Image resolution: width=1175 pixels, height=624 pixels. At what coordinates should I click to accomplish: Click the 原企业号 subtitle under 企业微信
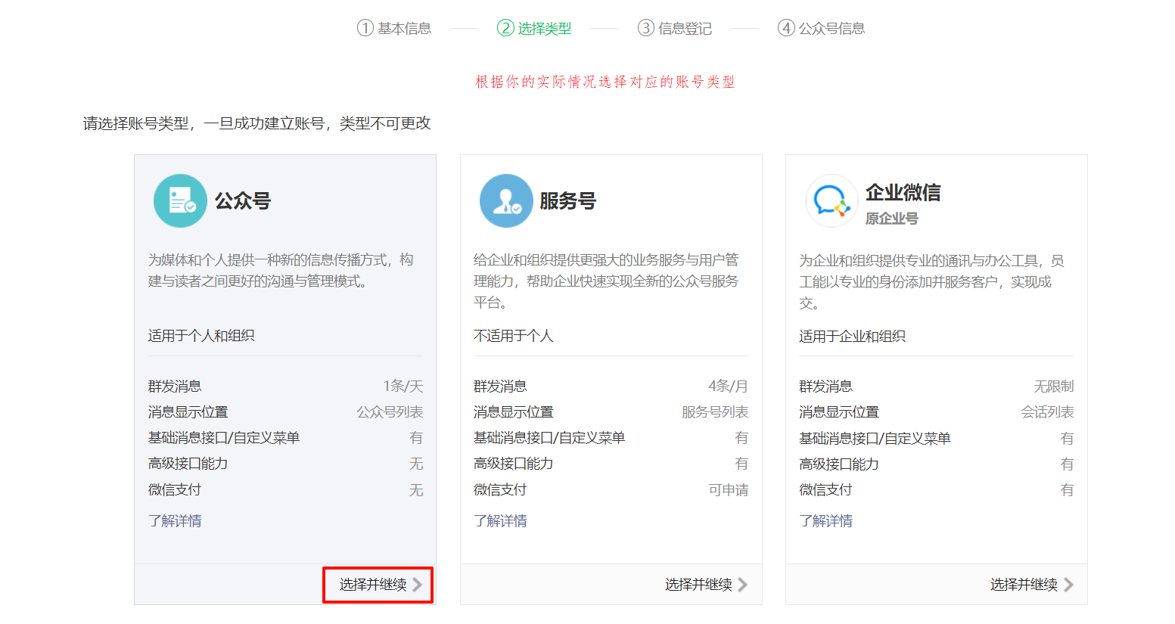click(891, 219)
